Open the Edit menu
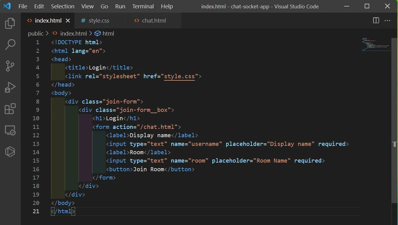 39,6
